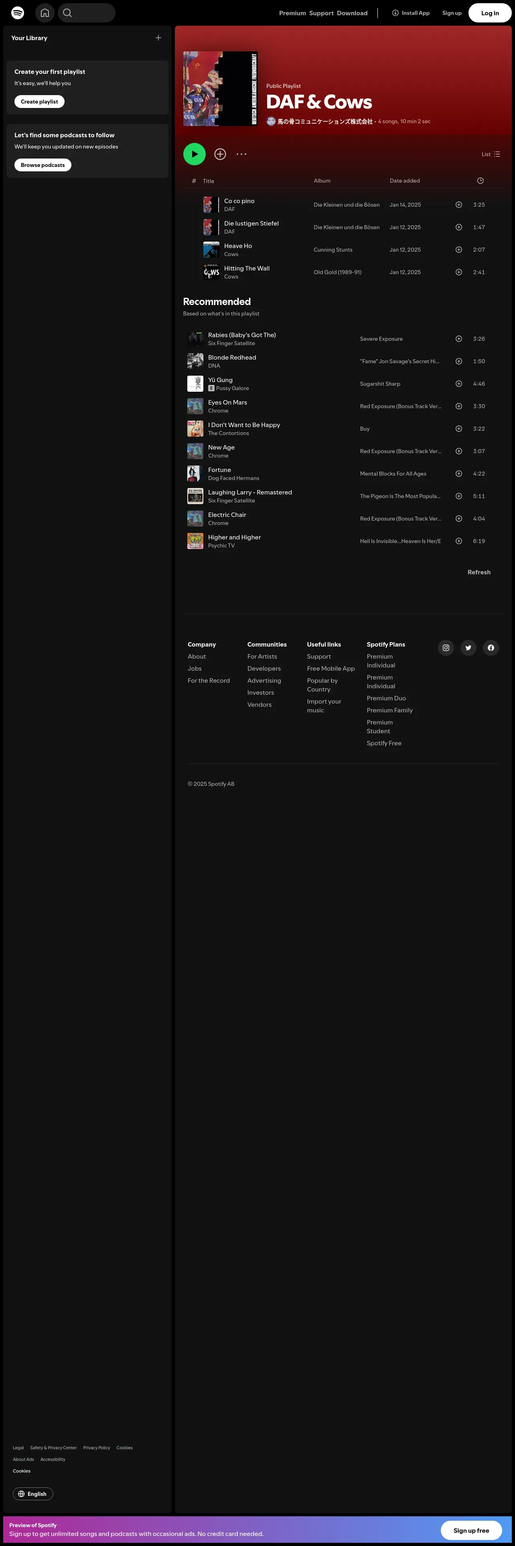Sort by Date added column header
The width and height of the screenshot is (515, 1546).
point(405,181)
